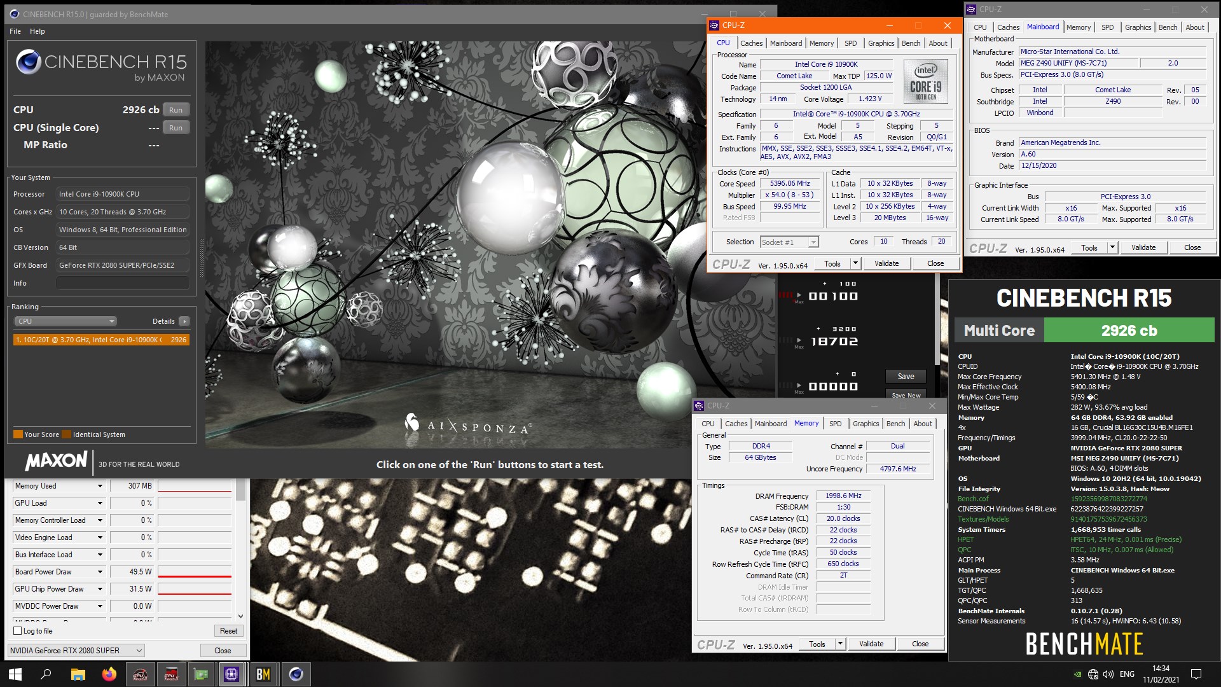Open SPD tab in CPU-Z Memory window
The width and height of the screenshot is (1221, 687).
pyautogui.click(x=836, y=424)
